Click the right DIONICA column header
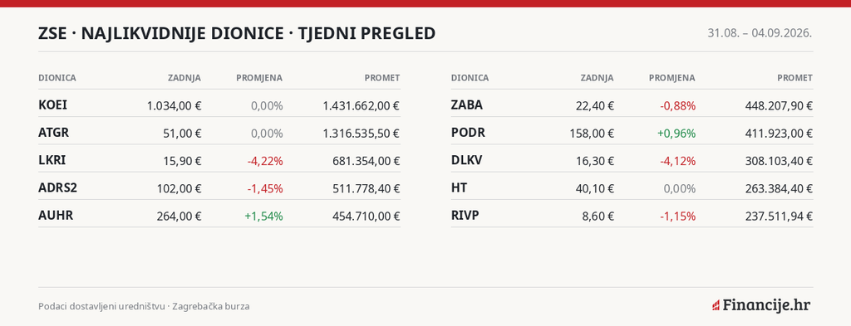Image resolution: width=851 pixels, height=326 pixels. coord(470,78)
